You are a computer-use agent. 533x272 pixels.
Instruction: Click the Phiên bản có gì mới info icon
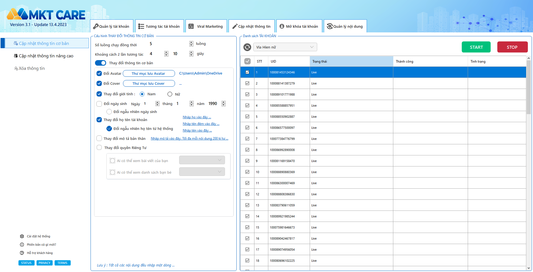[22, 245]
